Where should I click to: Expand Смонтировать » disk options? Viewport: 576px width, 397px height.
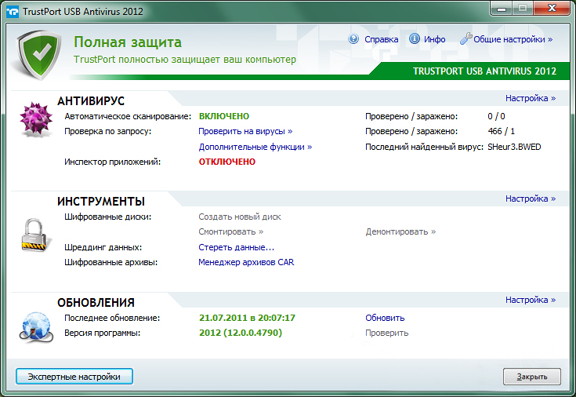(231, 231)
